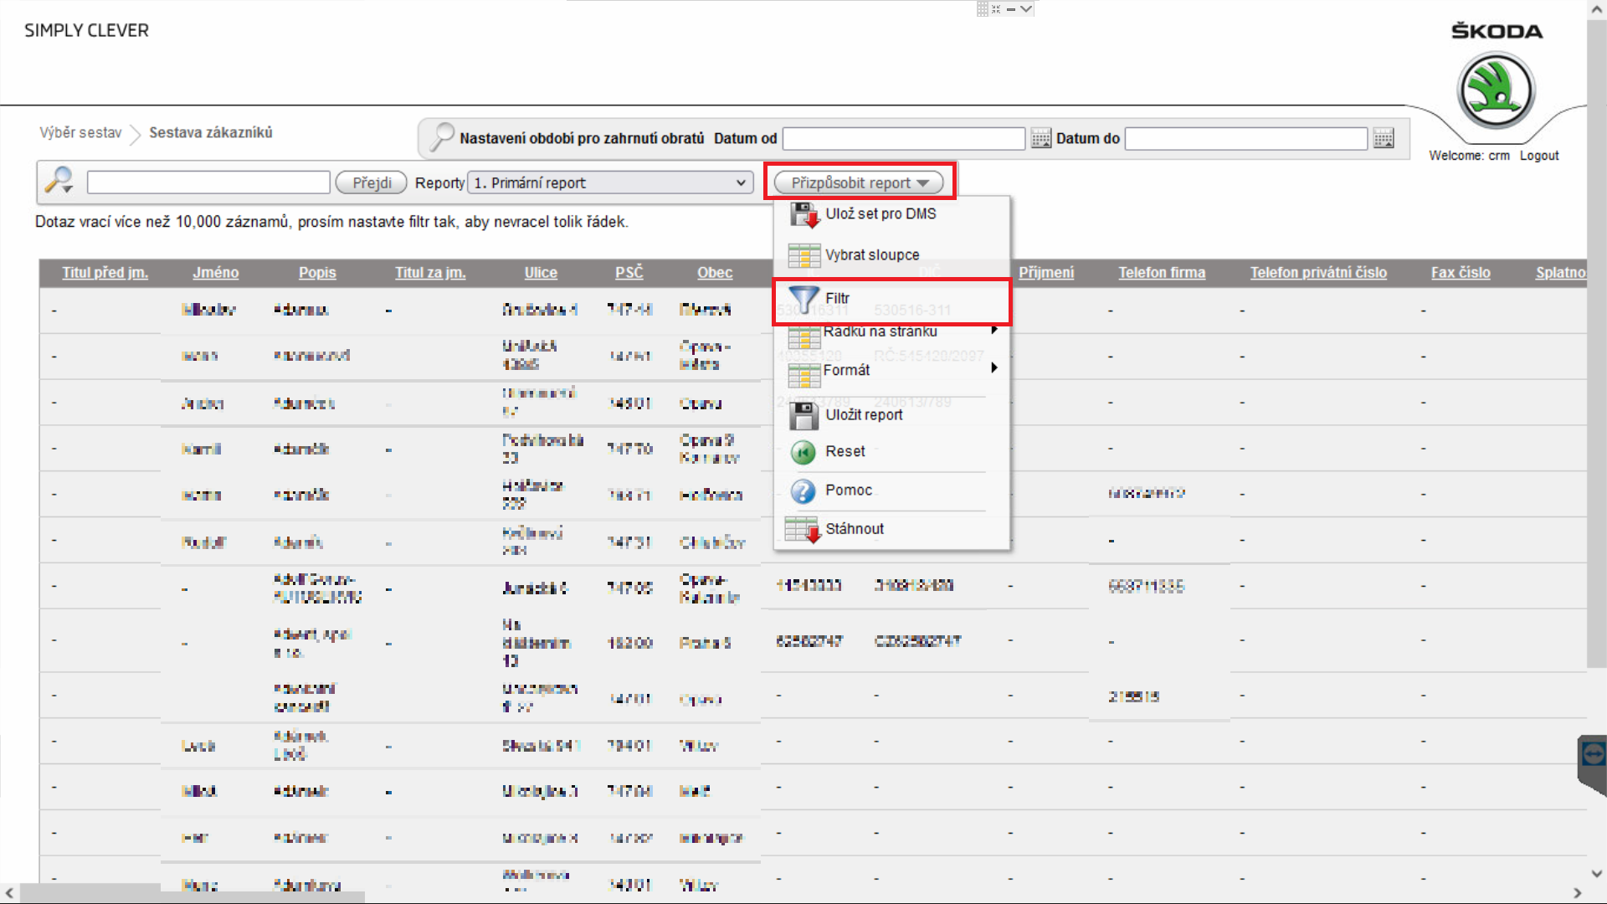Open Datum od calendar picker
Viewport: 1607px width, 904px height.
1040,139
